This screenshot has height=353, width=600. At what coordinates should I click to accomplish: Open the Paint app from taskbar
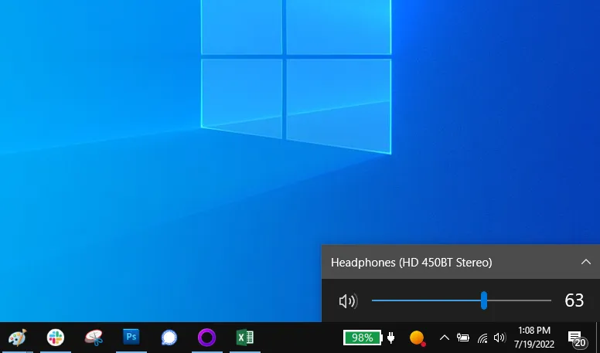17,338
